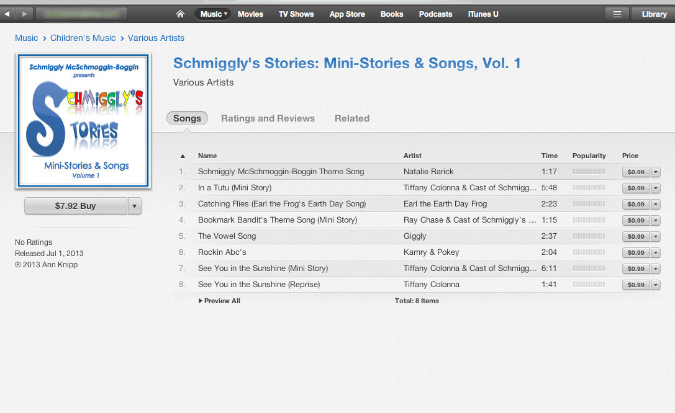Open price arrow for Bookmark Bandit's track
675x413 pixels.
(x=656, y=220)
